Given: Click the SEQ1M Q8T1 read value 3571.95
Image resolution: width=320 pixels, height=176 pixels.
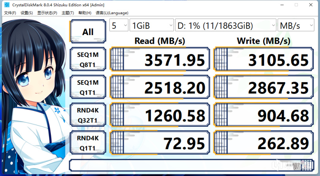Looking at the screenshot, I should point(160,59).
